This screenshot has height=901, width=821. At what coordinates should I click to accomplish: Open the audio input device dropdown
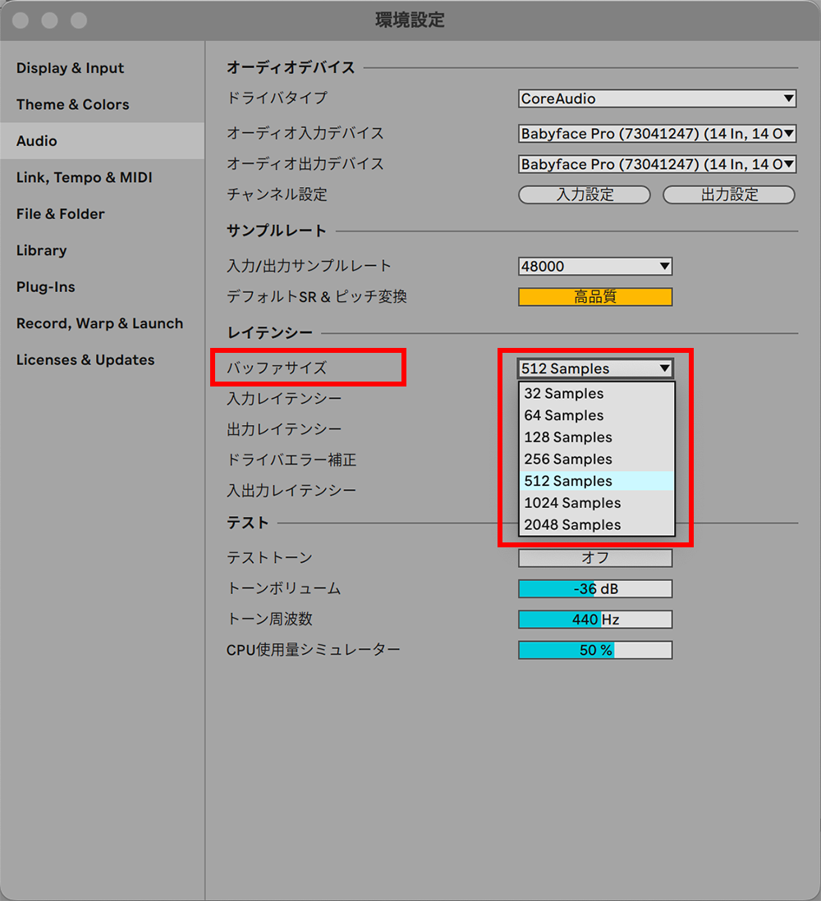coord(657,134)
